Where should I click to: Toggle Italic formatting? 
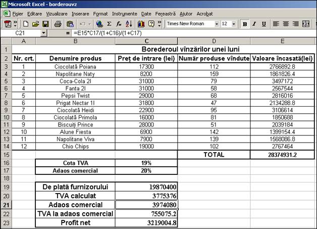254,24
